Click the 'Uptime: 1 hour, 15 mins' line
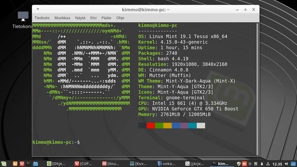Viewport: 297px width, 167px height. 170,47
